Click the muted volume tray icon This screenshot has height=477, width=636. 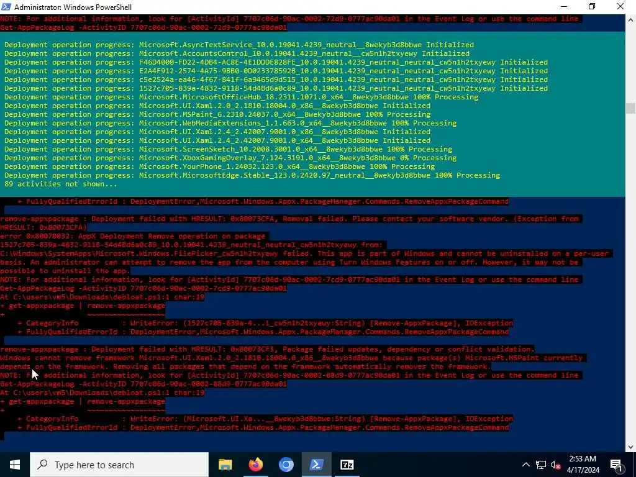(x=556, y=465)
